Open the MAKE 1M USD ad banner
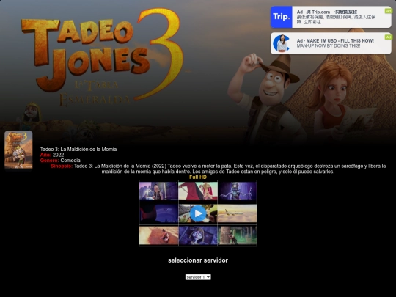The height and width of the screenshot is (297, 396). coord(331,43)
